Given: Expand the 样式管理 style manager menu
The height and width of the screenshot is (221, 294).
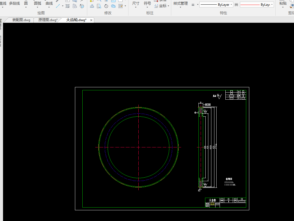Looking at the screenshot, I should tap(180, 7).
